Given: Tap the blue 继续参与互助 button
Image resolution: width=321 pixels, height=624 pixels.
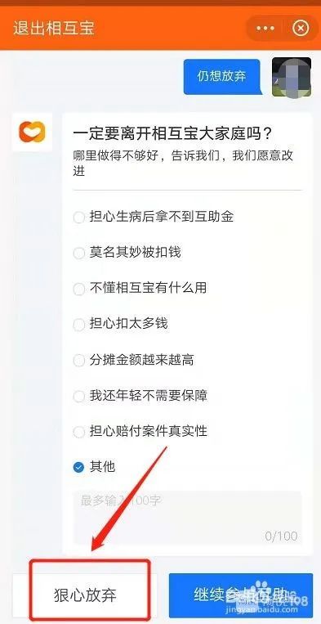Looking at the screenshot, I should coord(241,595).
